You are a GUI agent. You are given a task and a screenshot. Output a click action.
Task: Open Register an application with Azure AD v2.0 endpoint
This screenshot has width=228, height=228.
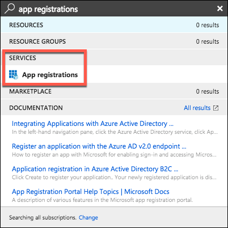pyautogui.click(x=99, y=146)
